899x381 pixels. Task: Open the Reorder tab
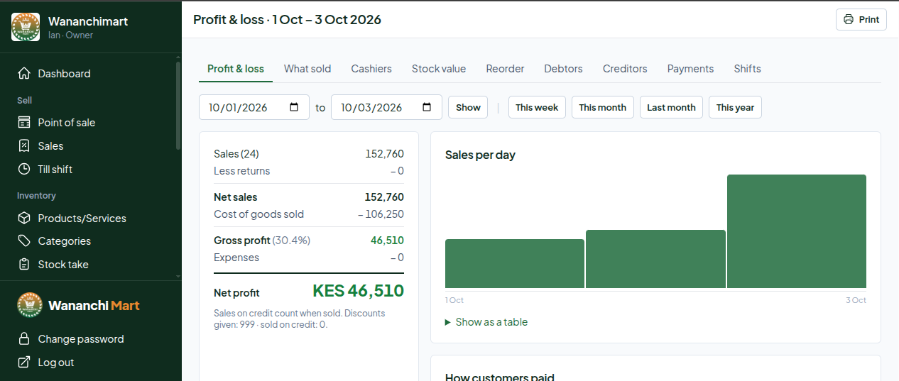tap(505, 69)
